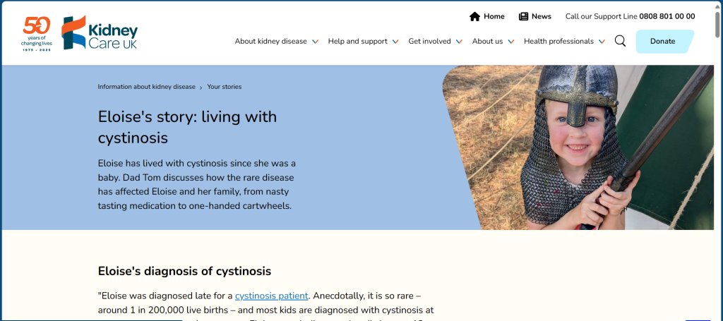The image size is (723, 321).
Task: Expand the Help and support chevron
Action: (395, 42)
